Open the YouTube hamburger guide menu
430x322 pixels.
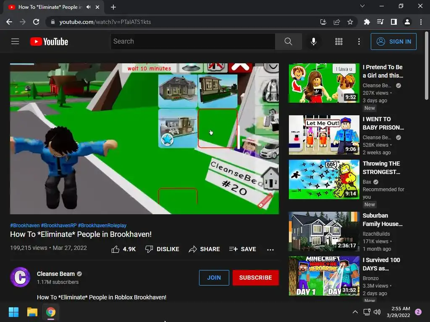[x=15, y=42]
